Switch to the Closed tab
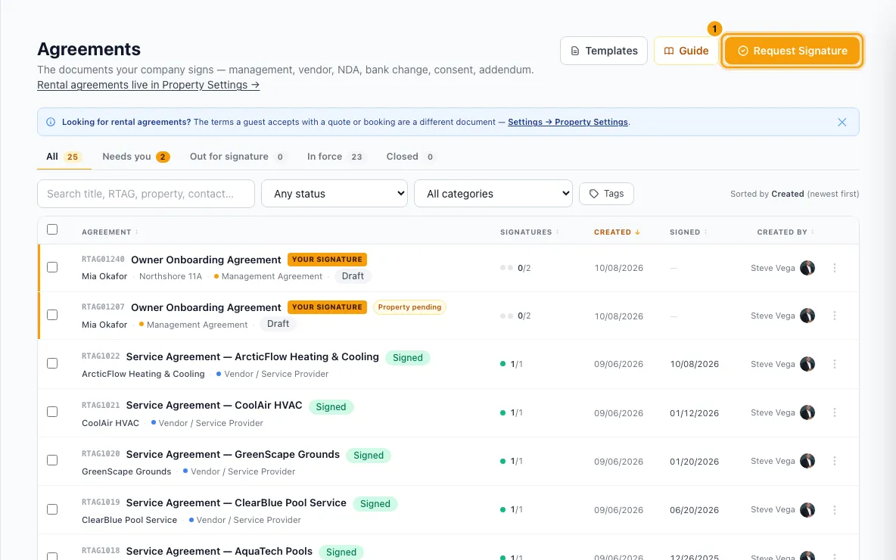The width and height of the screenshot is (896, 560). [411, 157]
